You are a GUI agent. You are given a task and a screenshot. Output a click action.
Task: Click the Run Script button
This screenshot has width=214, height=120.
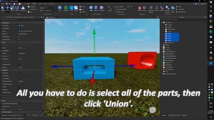pos(173,9)
